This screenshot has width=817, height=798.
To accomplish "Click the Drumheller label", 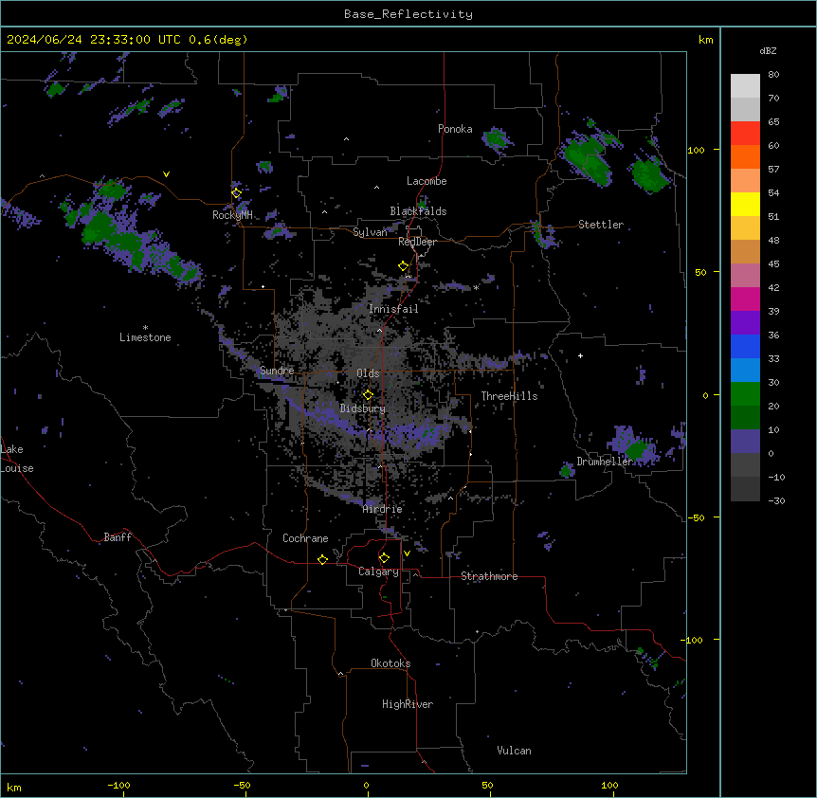I will click(x=605, y=462).
